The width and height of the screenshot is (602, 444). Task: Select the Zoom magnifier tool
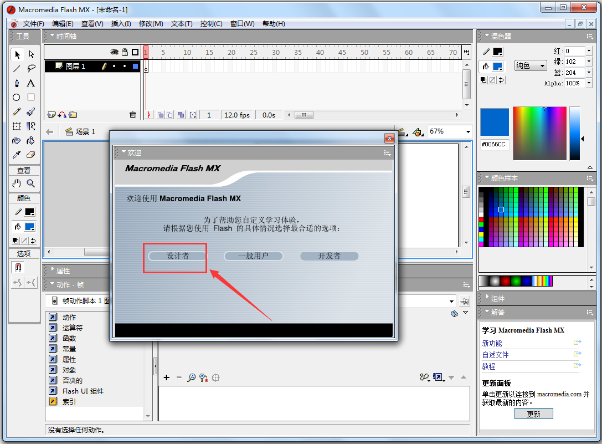[31, 183]
